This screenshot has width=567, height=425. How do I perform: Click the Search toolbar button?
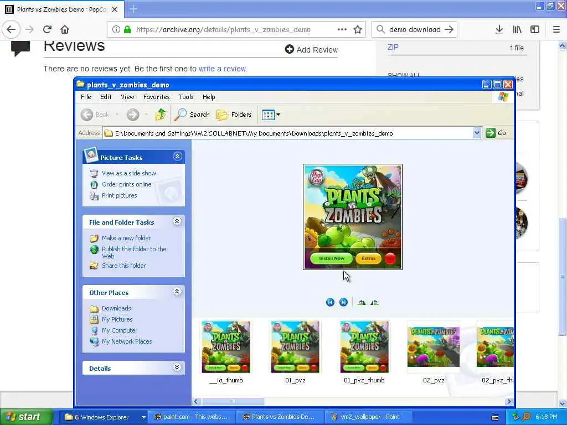(x=192, y=115)
